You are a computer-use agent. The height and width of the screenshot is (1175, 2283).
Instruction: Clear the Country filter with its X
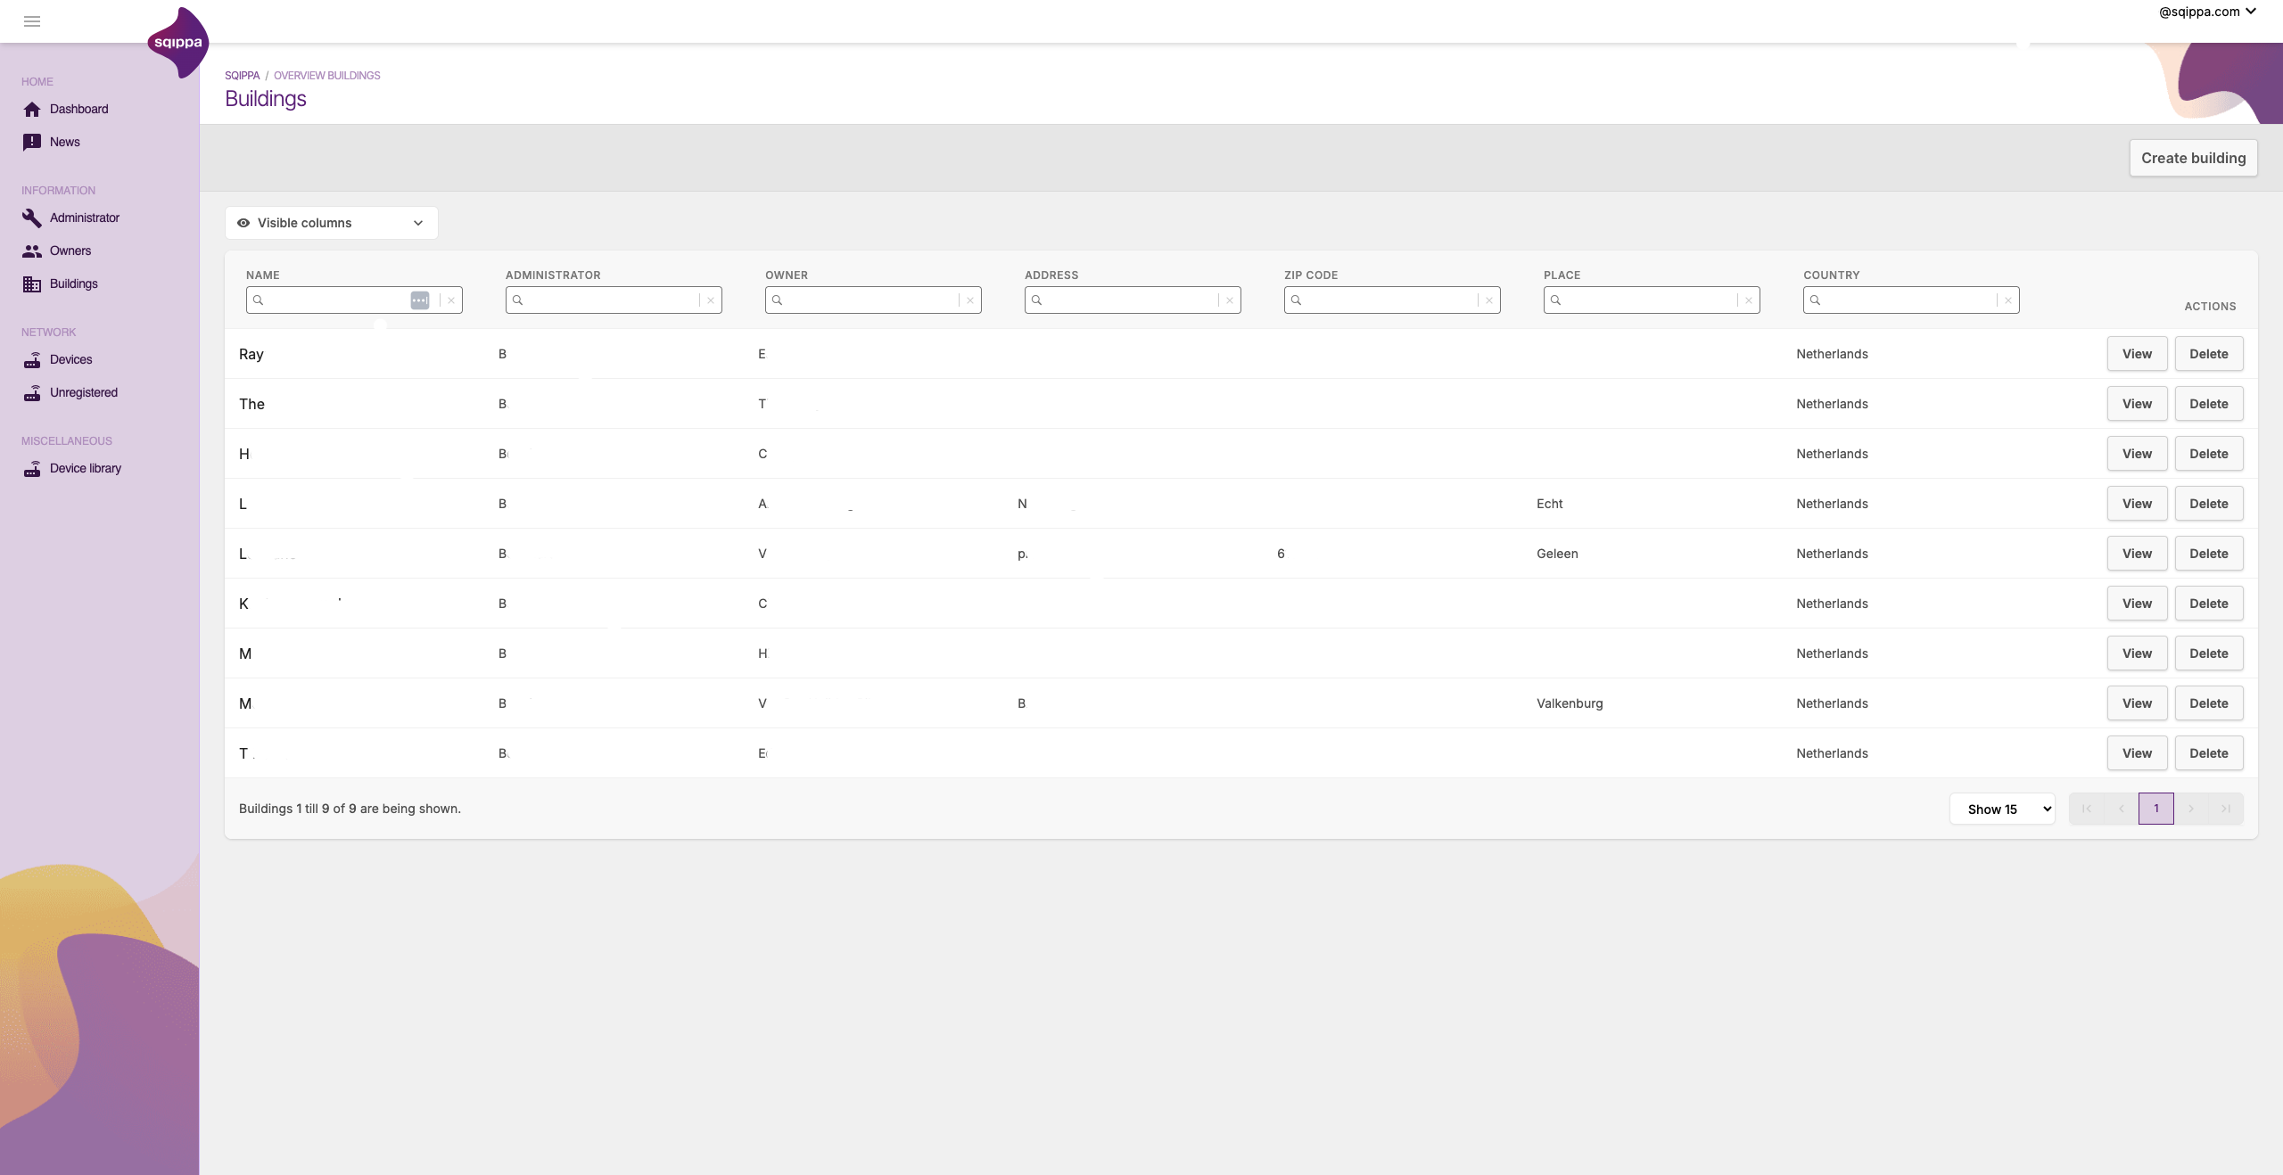point(2008,300)
